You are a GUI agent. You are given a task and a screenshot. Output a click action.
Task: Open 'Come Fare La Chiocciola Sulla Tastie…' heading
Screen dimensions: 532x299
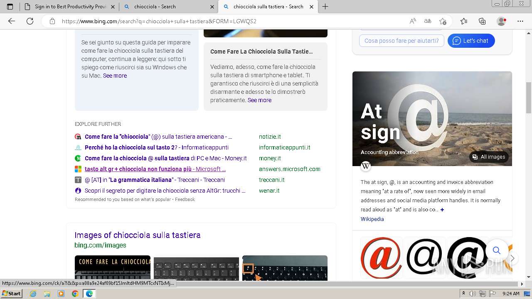point(261,51)
